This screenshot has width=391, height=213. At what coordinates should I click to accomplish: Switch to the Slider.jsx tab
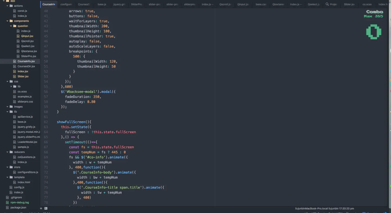pyautogui.click(x=349, y=4)
